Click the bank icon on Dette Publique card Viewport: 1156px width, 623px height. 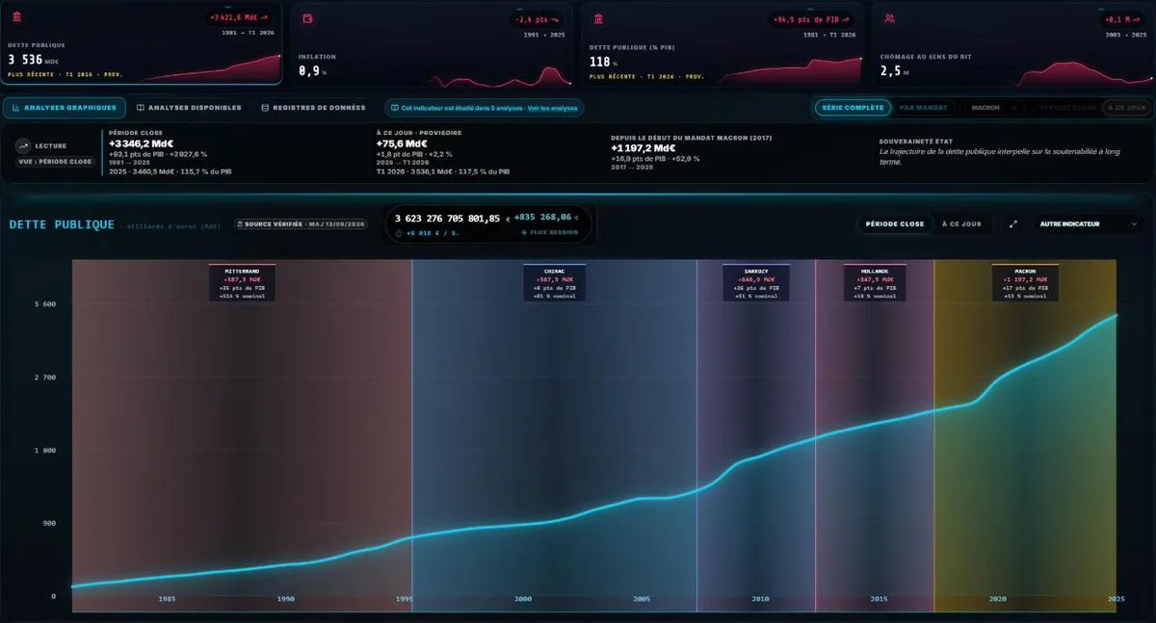[x=18, y=17]
